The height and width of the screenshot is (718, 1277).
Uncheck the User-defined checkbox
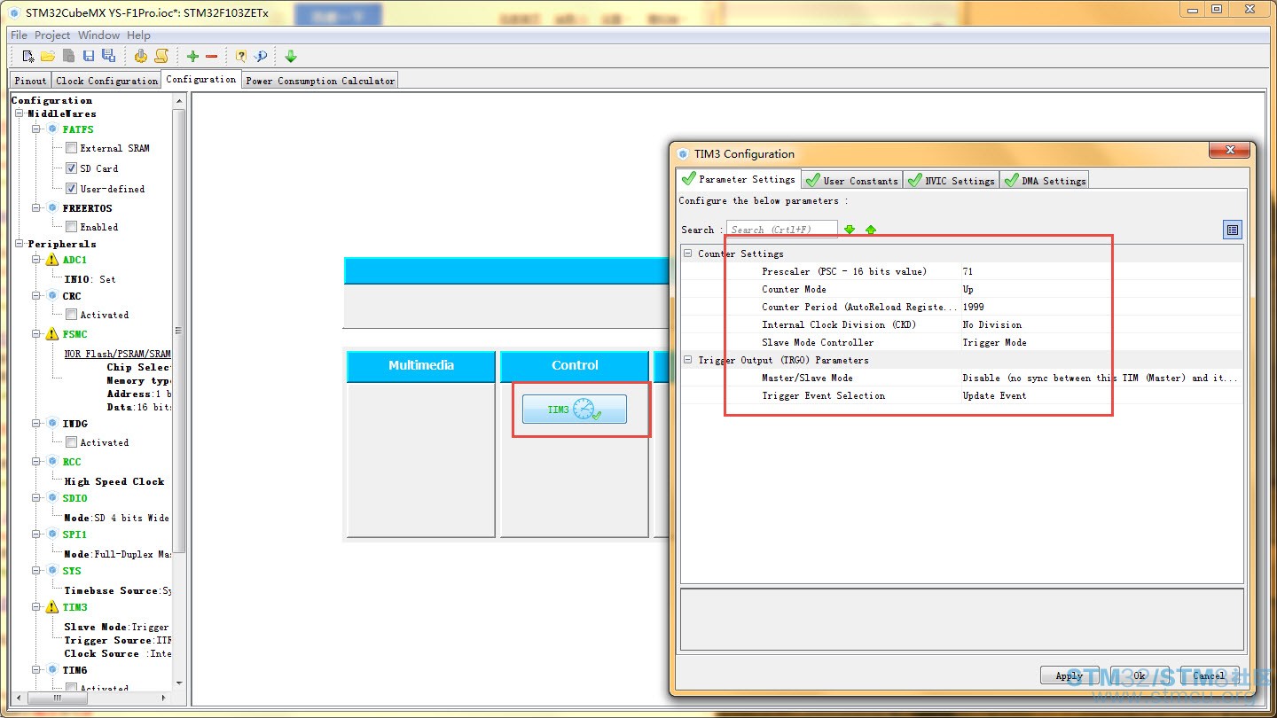(x=71, y=189)
